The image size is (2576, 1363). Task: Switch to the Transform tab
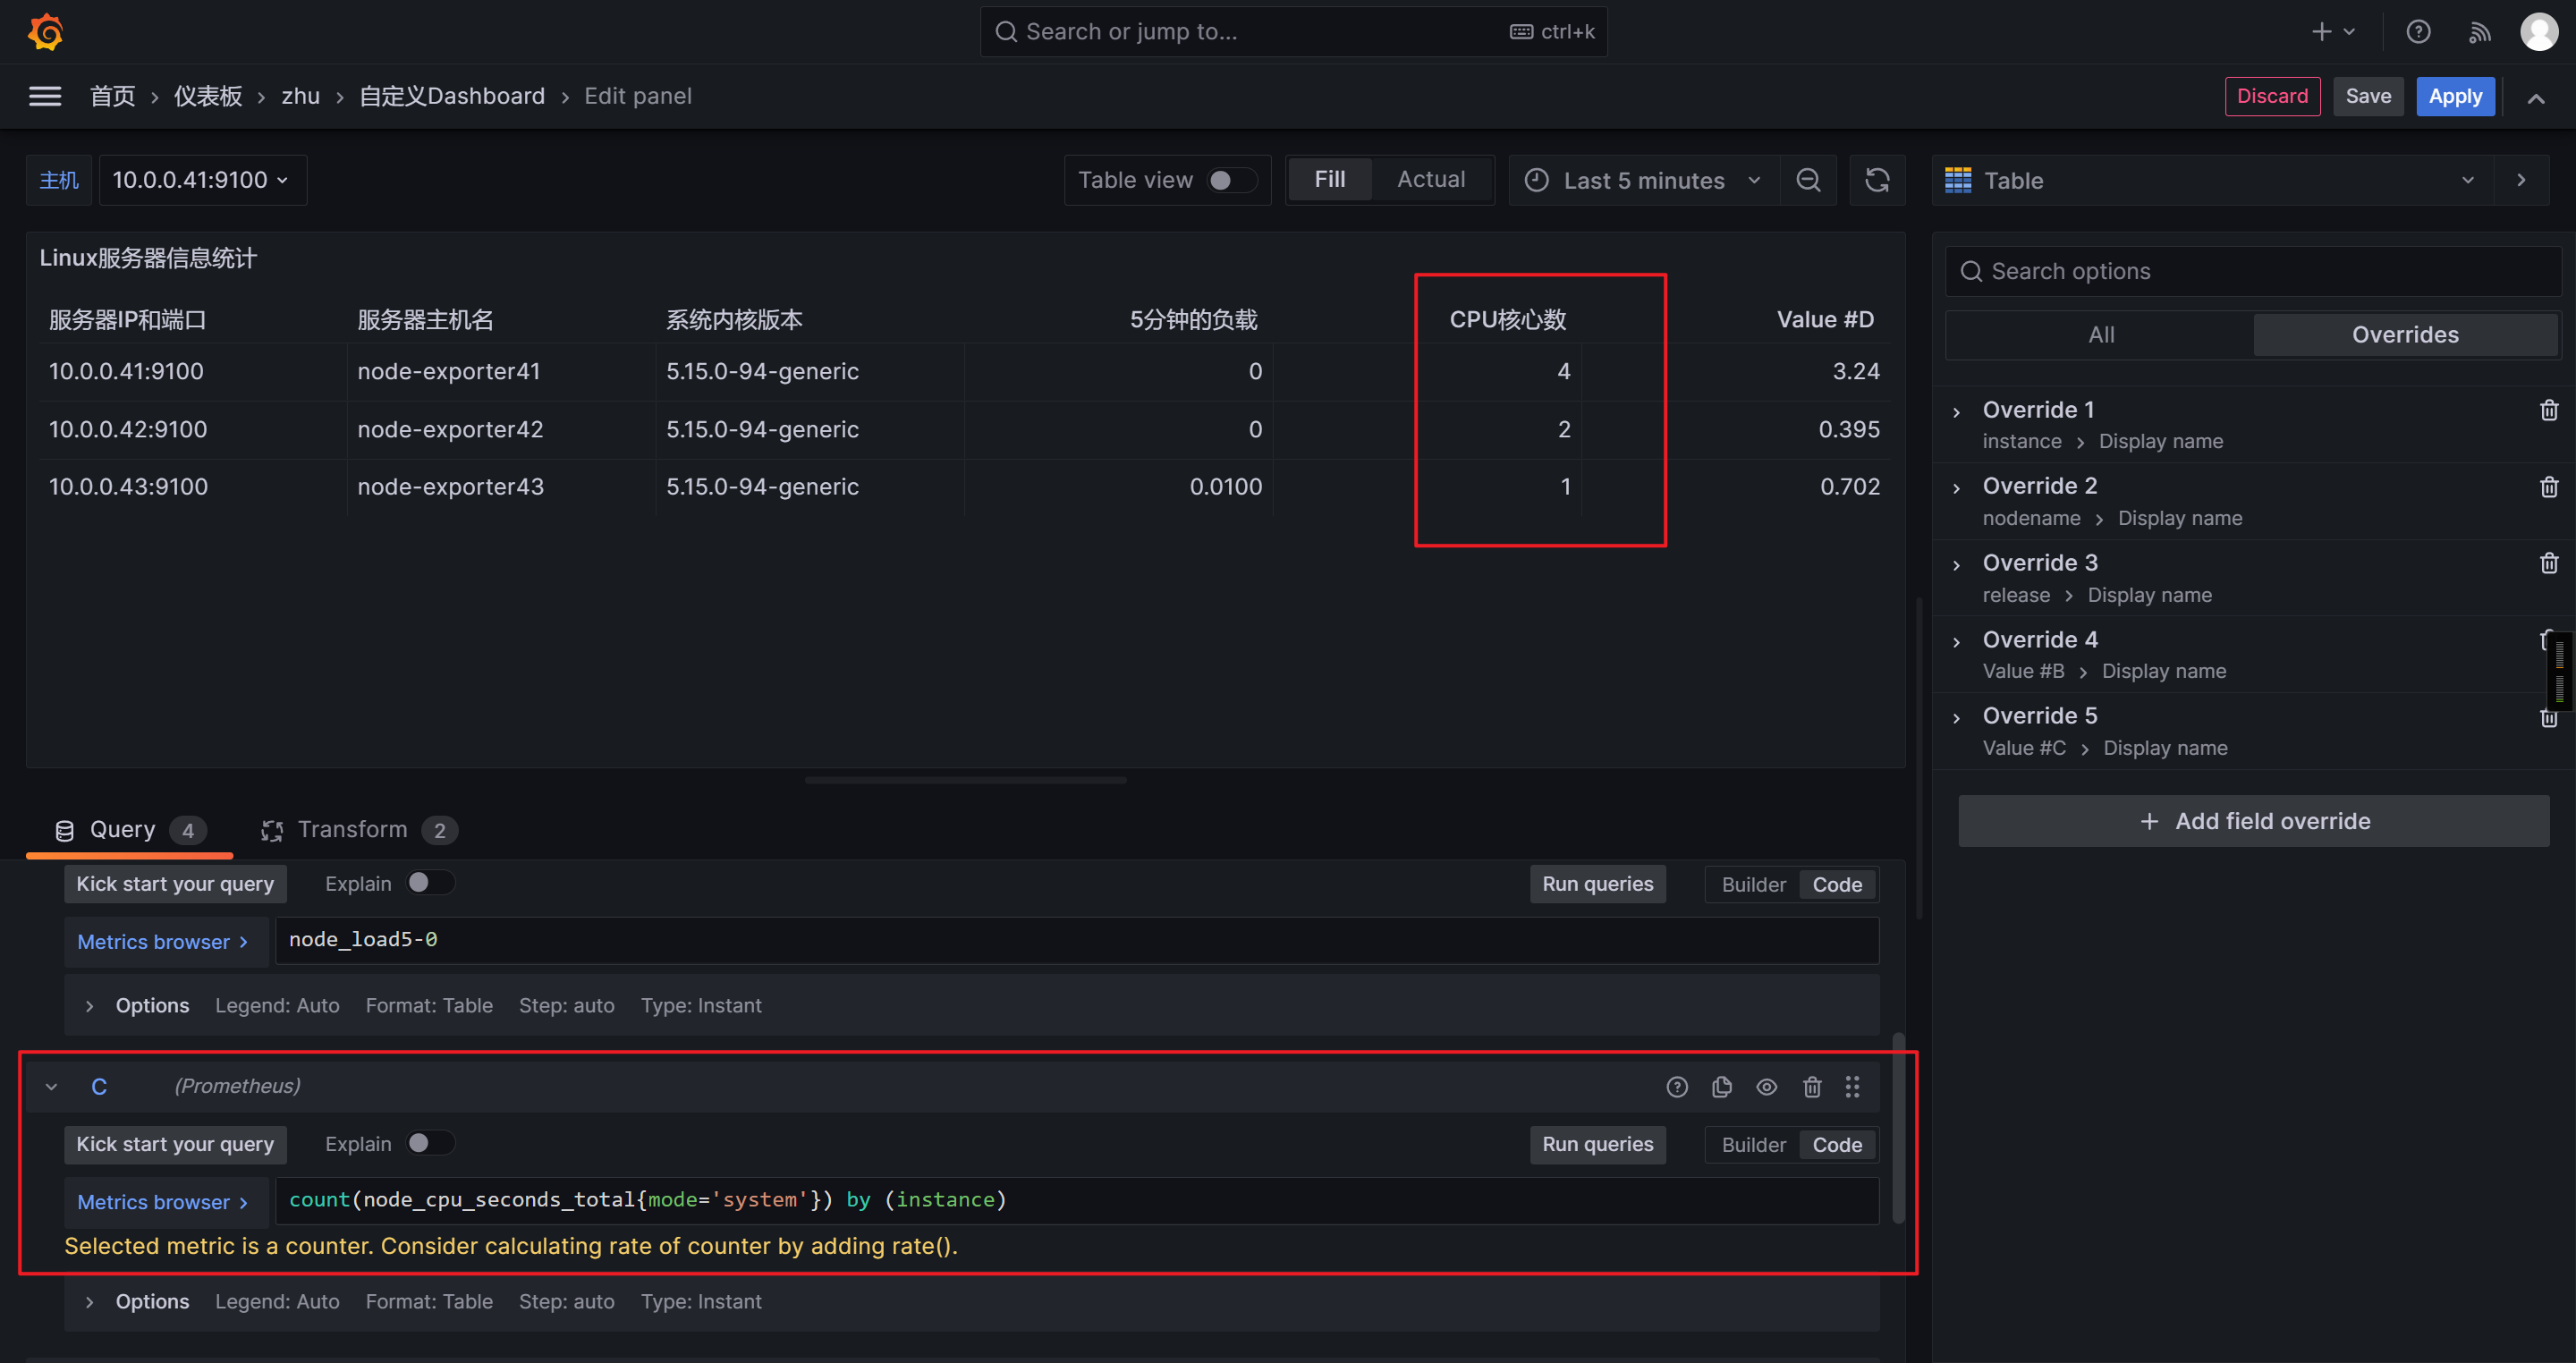[x=352, y=830]
